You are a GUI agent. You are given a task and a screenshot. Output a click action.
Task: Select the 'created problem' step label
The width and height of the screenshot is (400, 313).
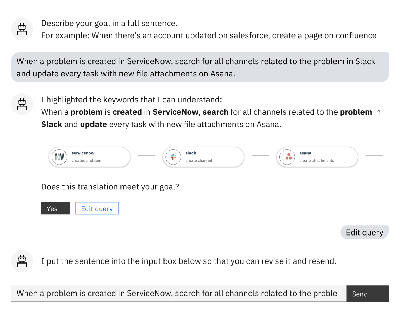[x=86, y=161]
